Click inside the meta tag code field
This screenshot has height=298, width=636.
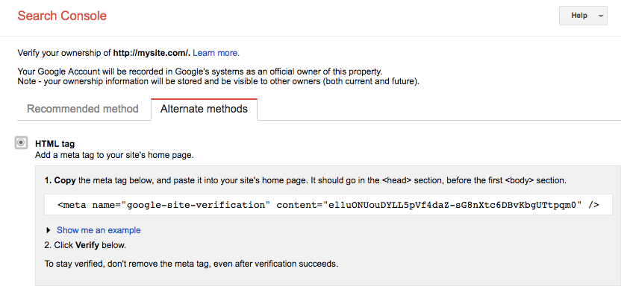pos(328,204)
